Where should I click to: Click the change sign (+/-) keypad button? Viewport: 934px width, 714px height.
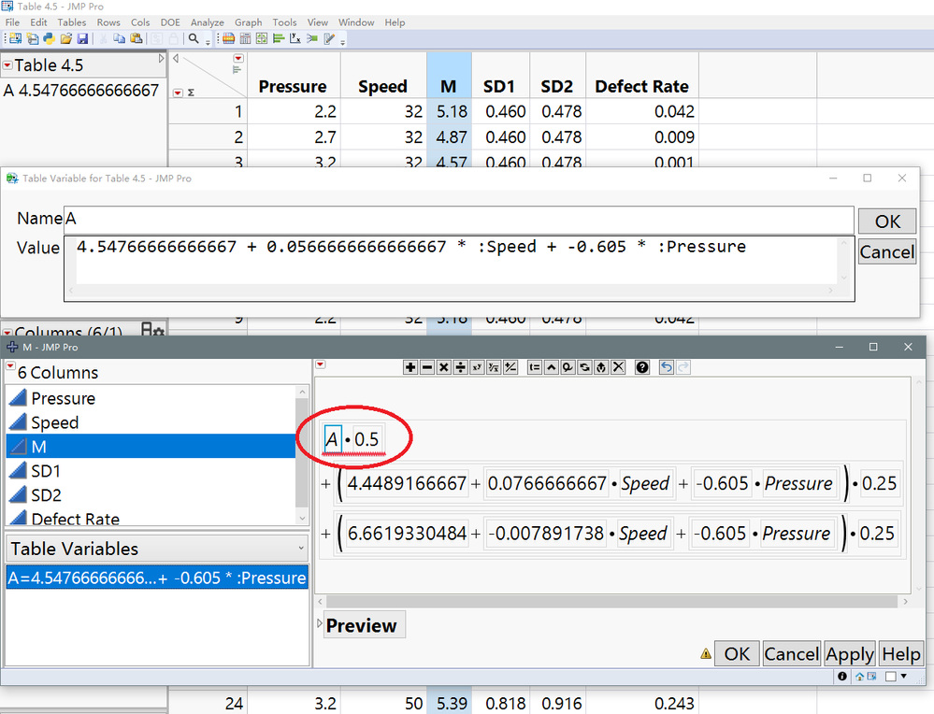point(510,367)
